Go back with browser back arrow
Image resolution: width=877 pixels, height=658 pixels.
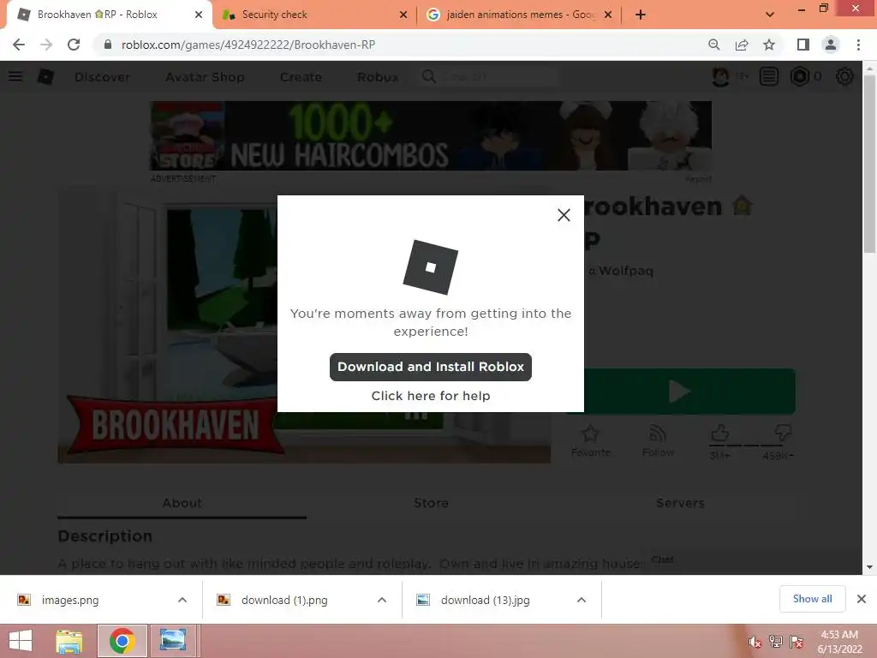19,45
